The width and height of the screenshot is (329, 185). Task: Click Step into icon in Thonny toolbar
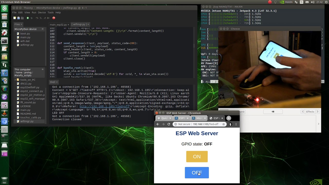click(x=41, y=18)
